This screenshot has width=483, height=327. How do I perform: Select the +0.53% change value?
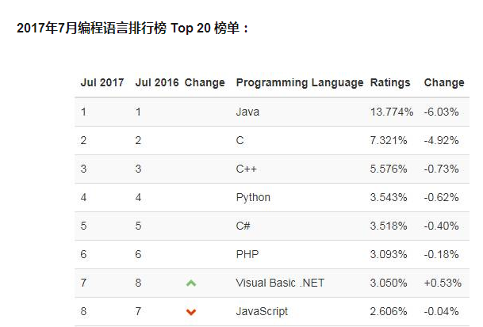pos(441,283)
